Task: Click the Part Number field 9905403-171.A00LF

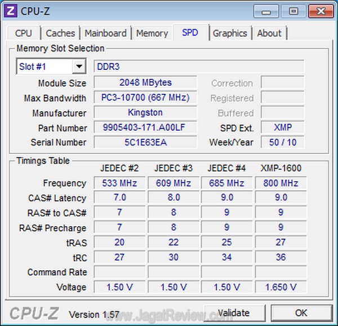Action: [x=145, y=127]
